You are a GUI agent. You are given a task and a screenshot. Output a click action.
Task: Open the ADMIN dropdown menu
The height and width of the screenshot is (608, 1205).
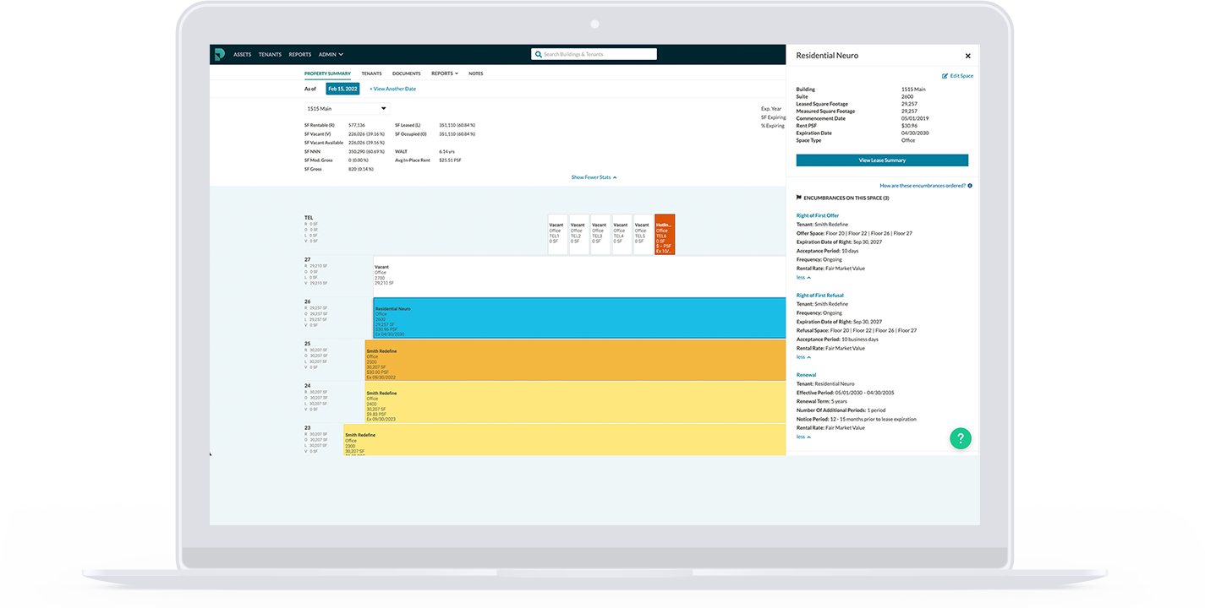(331, 54)
